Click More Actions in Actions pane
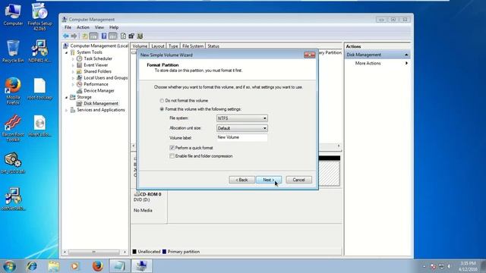The width and height of the screenshot is (486, 273). 368,63
